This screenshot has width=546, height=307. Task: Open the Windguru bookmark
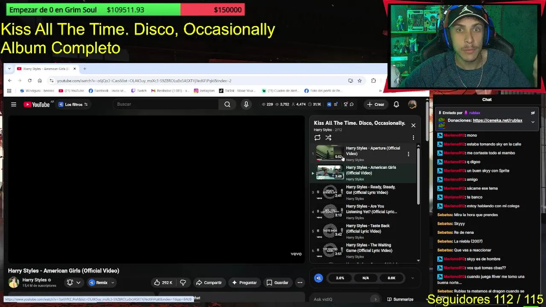tap(37, 91)
